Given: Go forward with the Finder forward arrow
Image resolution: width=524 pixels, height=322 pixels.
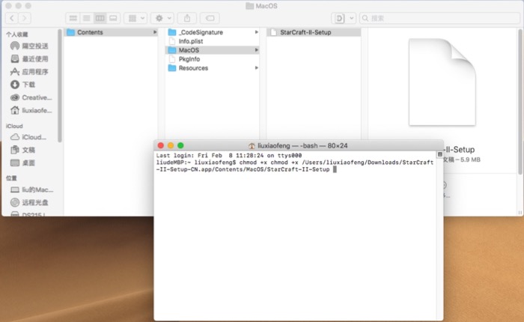Looking at the screenshot, I should coord(25,18).
